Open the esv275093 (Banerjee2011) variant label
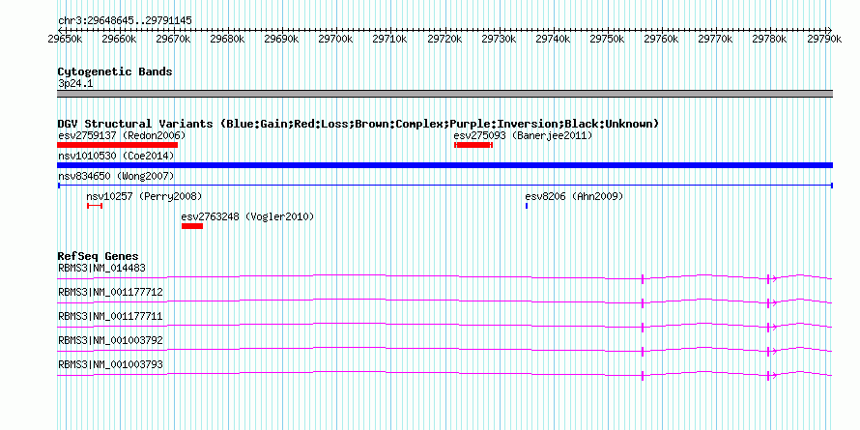This screenshot has height=430, width=860. pos(523,135)
